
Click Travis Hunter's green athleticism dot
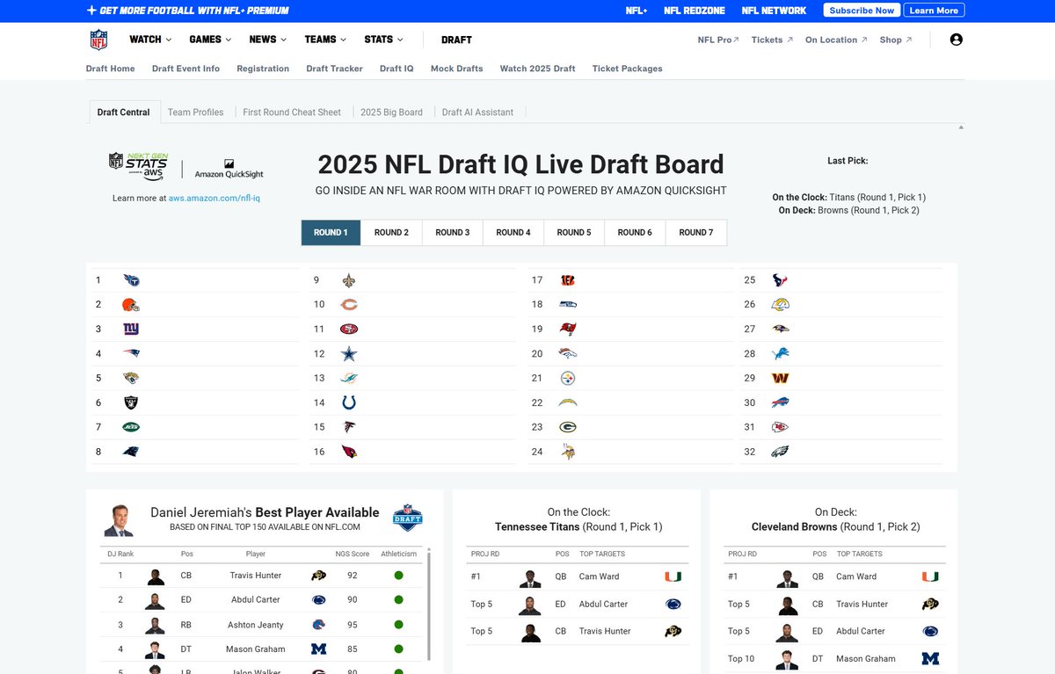[x=398, y=576]
